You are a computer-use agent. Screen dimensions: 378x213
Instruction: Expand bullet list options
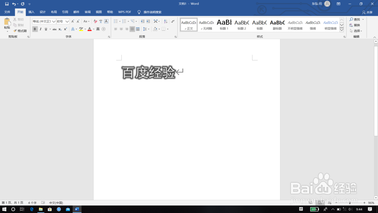click(120, 22)
